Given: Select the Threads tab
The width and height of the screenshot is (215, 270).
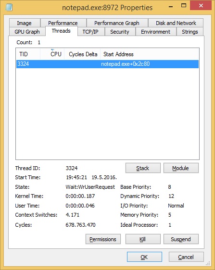Looking at the screenshot, I should (61, 31).
